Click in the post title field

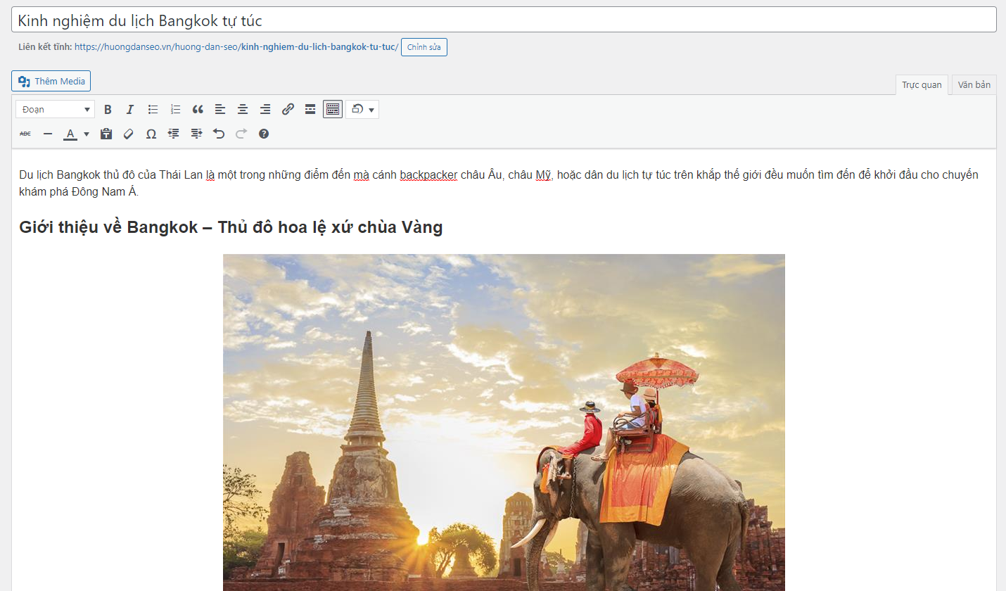[x=504, y=20]
